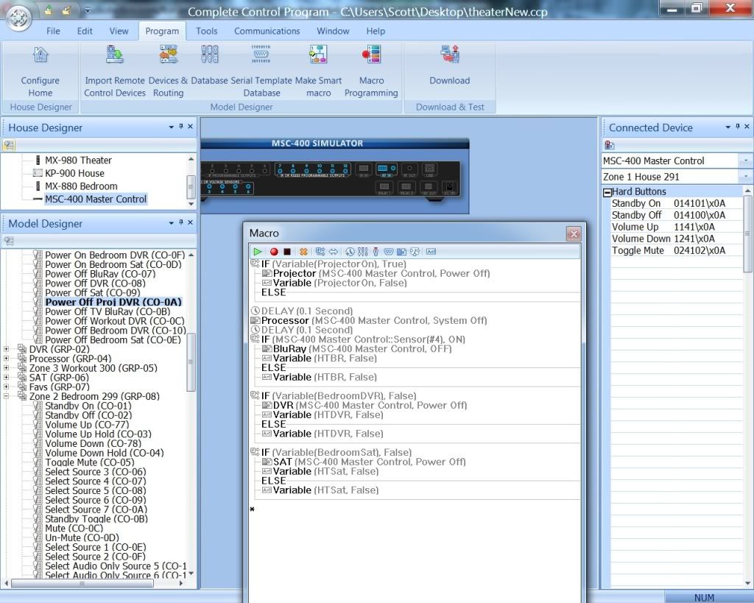Select MX-980 Theater in House Designer
Viewport: 754px width, 603px height.
pyautogui.click(x=78, y=160)
